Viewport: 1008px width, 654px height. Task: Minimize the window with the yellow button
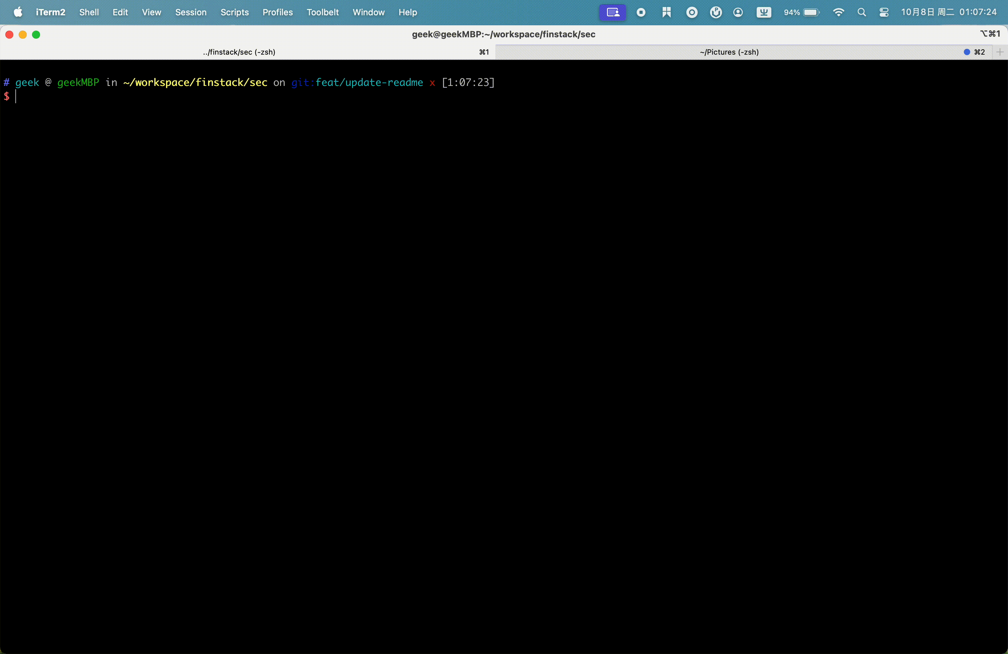[x=23, y=35]
